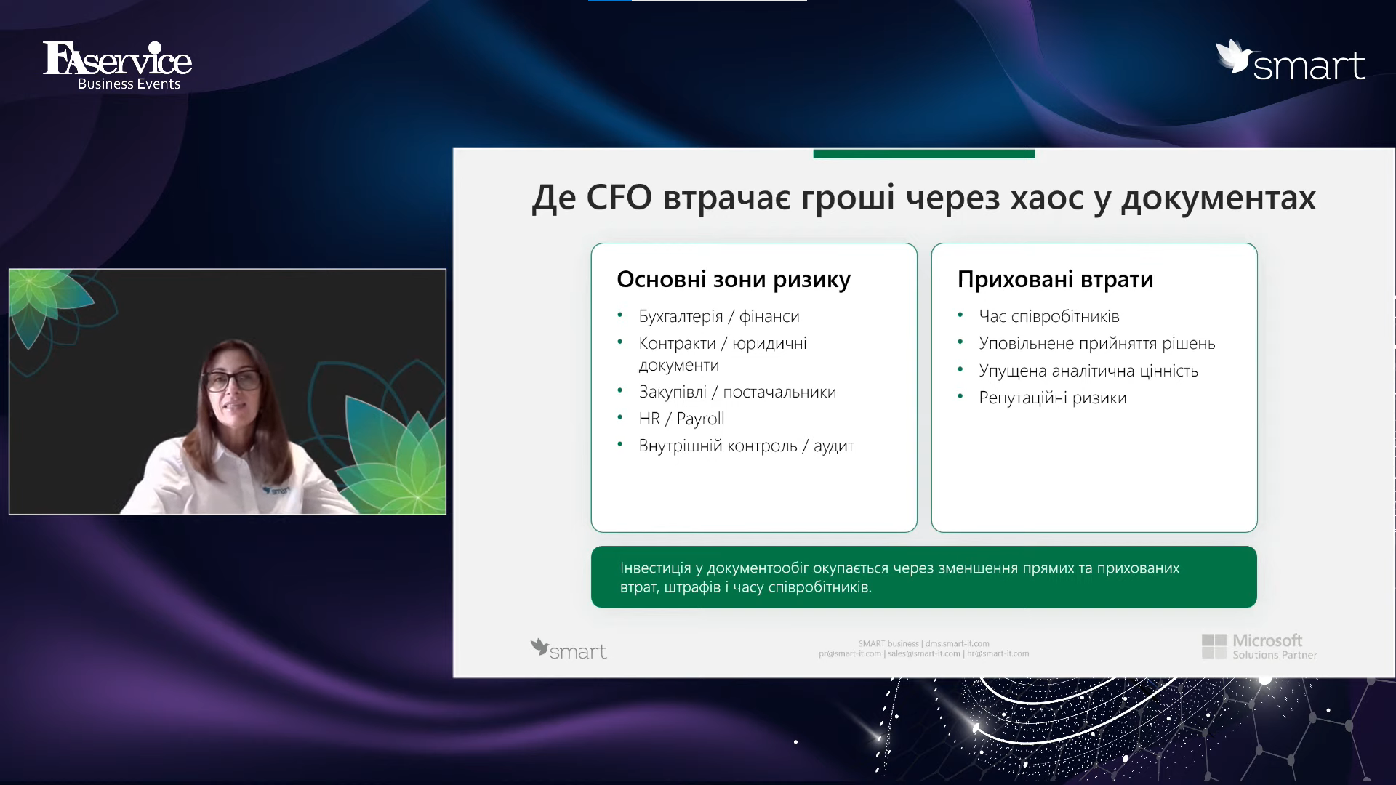Select the HR / Payroll bullet item
Image resolution: width=1396 pixels, height=785 pixels.
pos(681,419)
